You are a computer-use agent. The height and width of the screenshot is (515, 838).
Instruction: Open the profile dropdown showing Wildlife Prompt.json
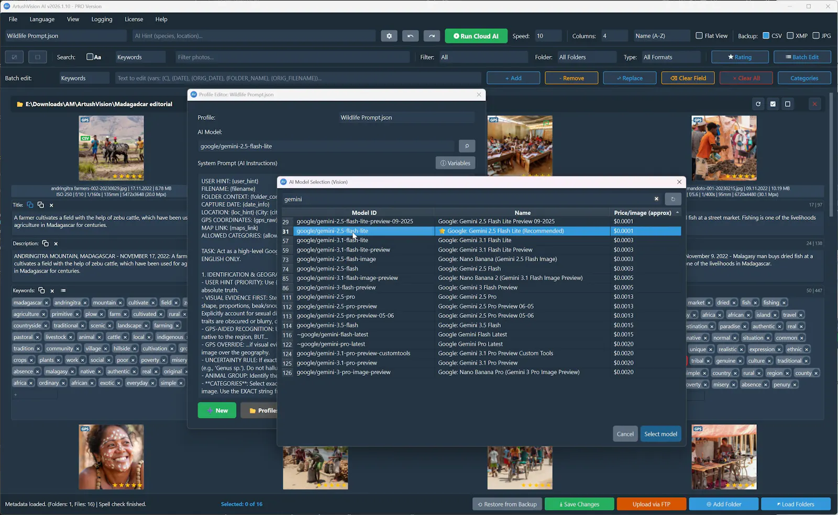tap(65, 36)
